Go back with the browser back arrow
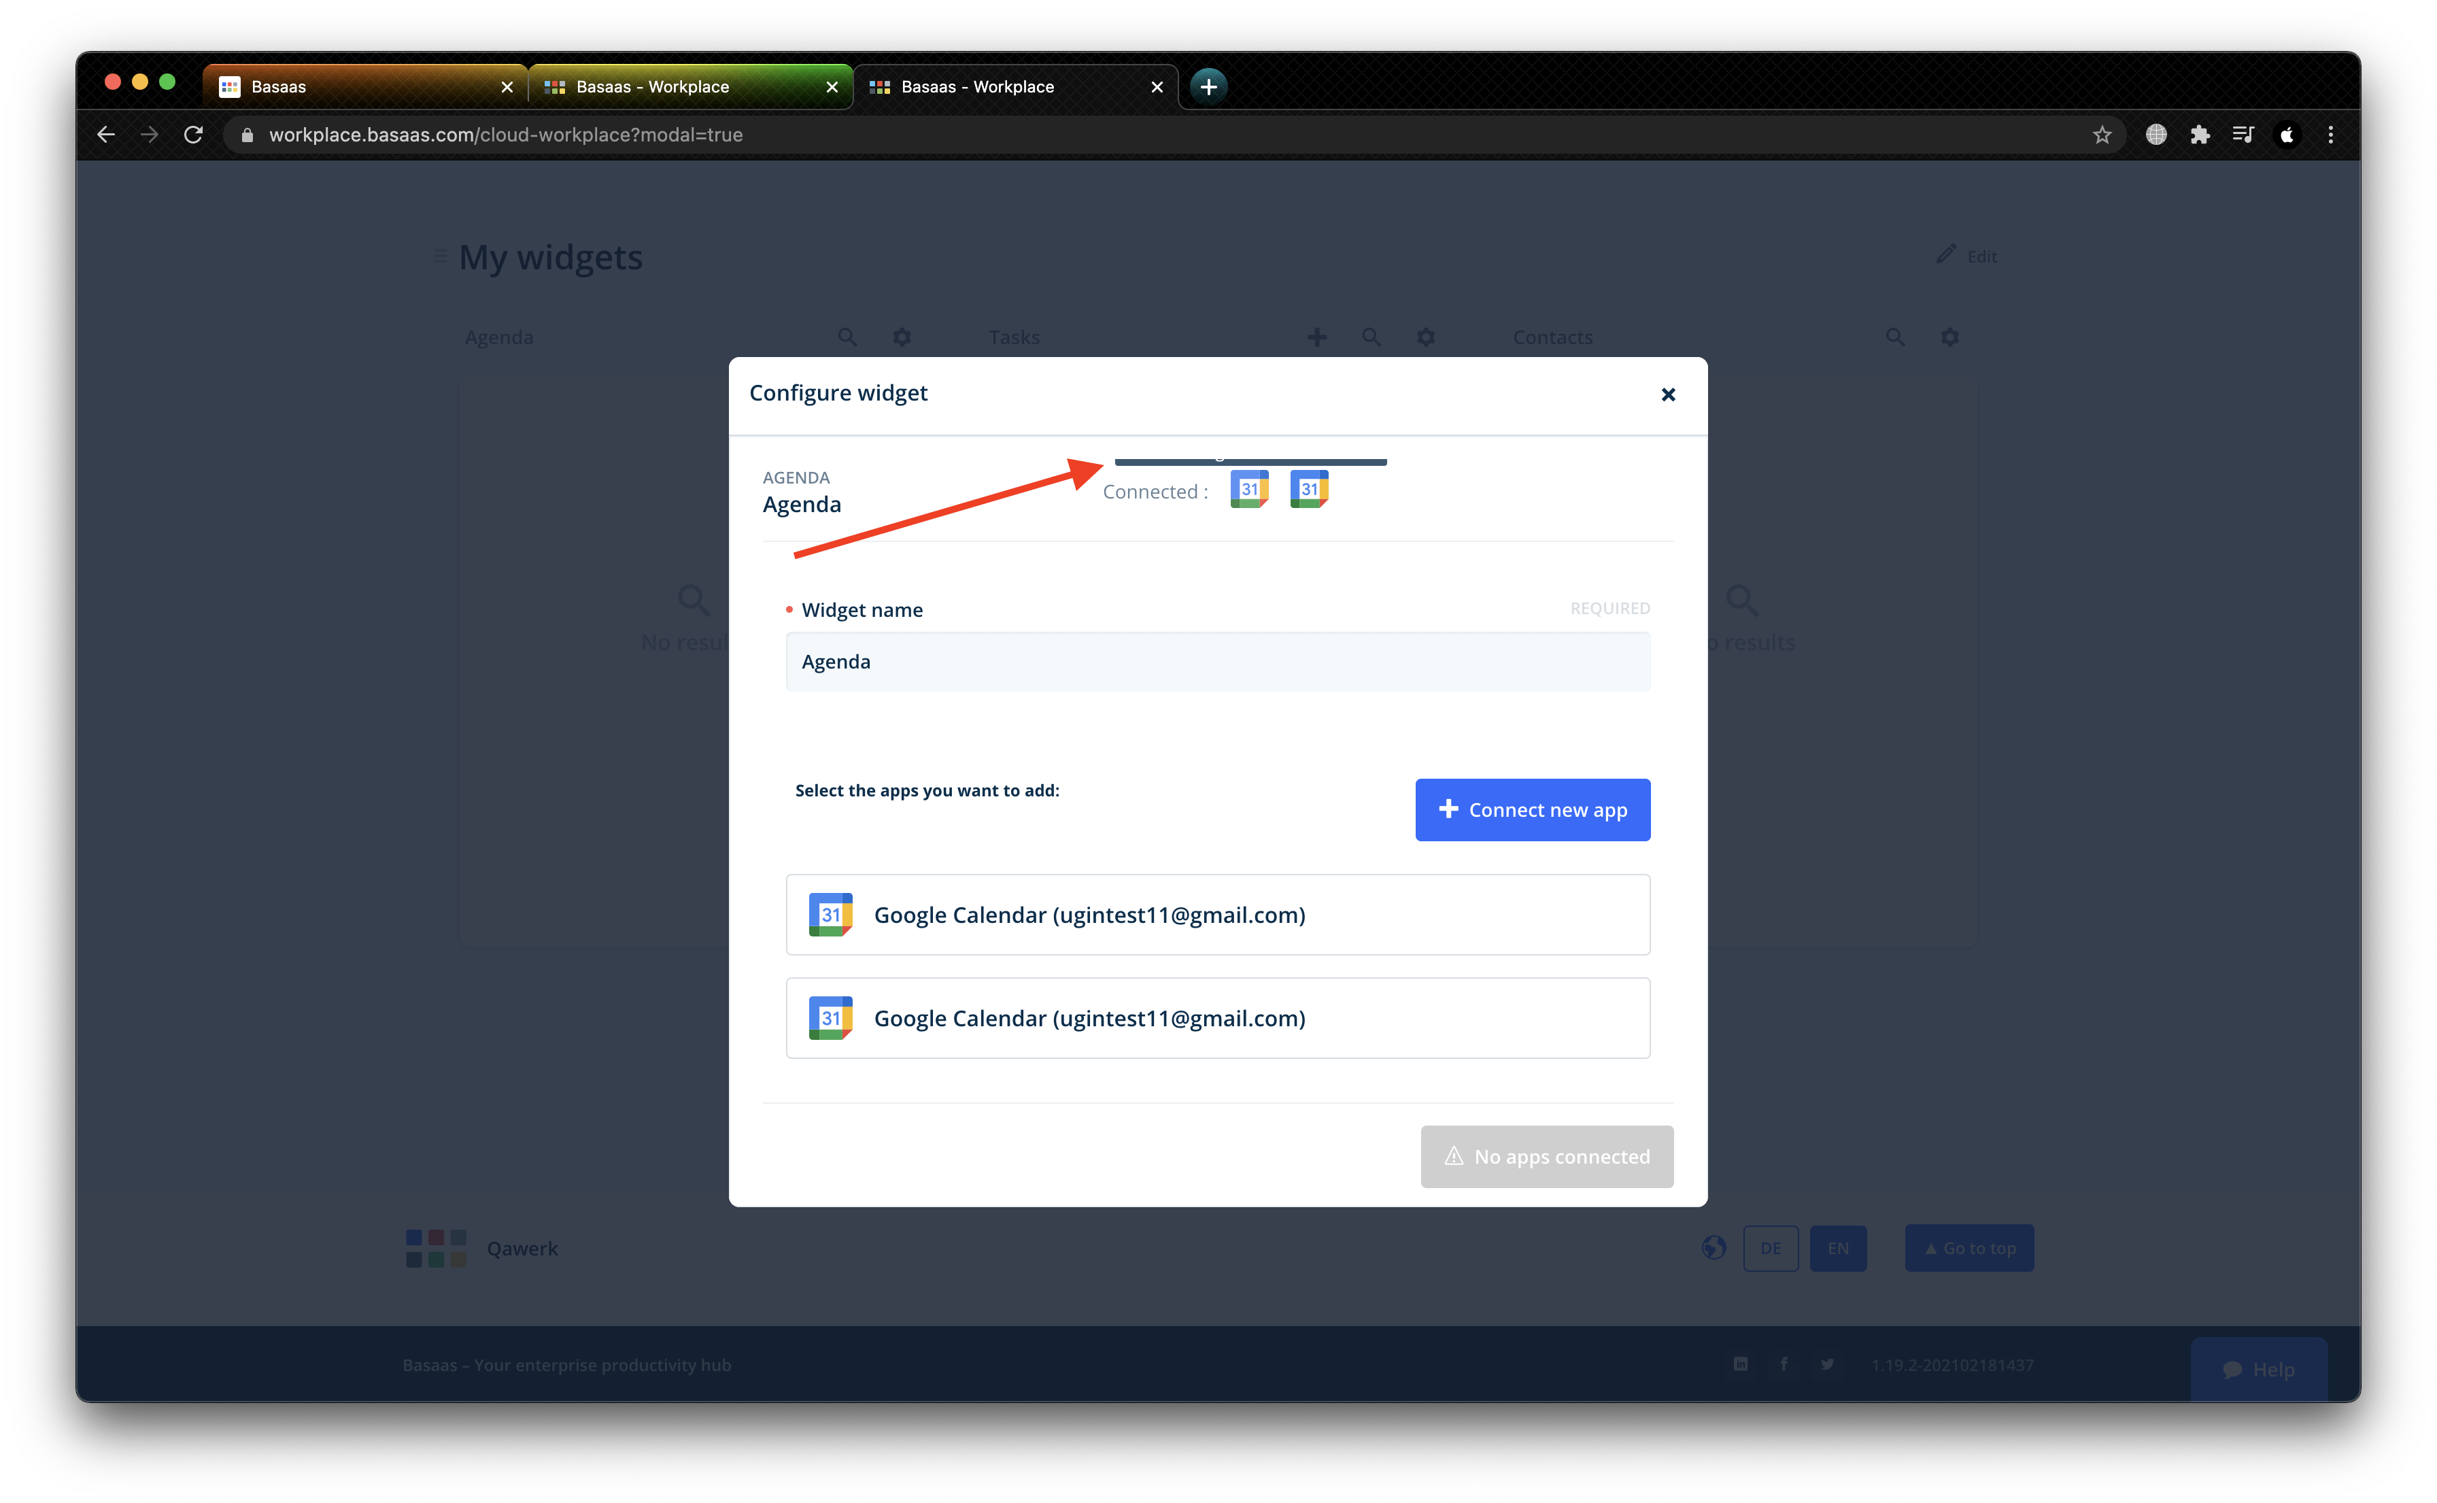2437x1503 pixels. [106, 134]
